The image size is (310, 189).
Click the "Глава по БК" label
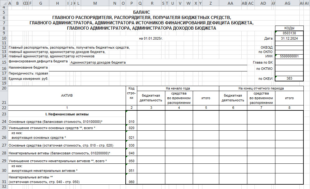tap(263, 62)
